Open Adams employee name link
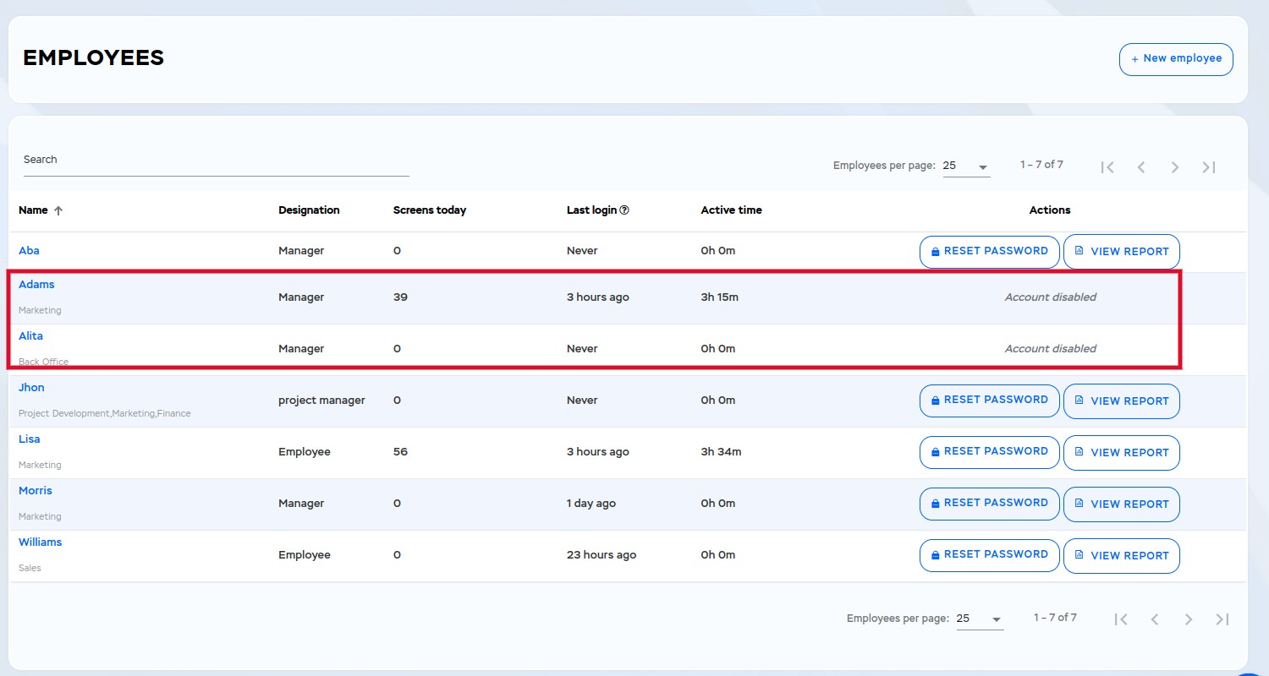This screenshot has height=676, width=1269. coord(36,285)
